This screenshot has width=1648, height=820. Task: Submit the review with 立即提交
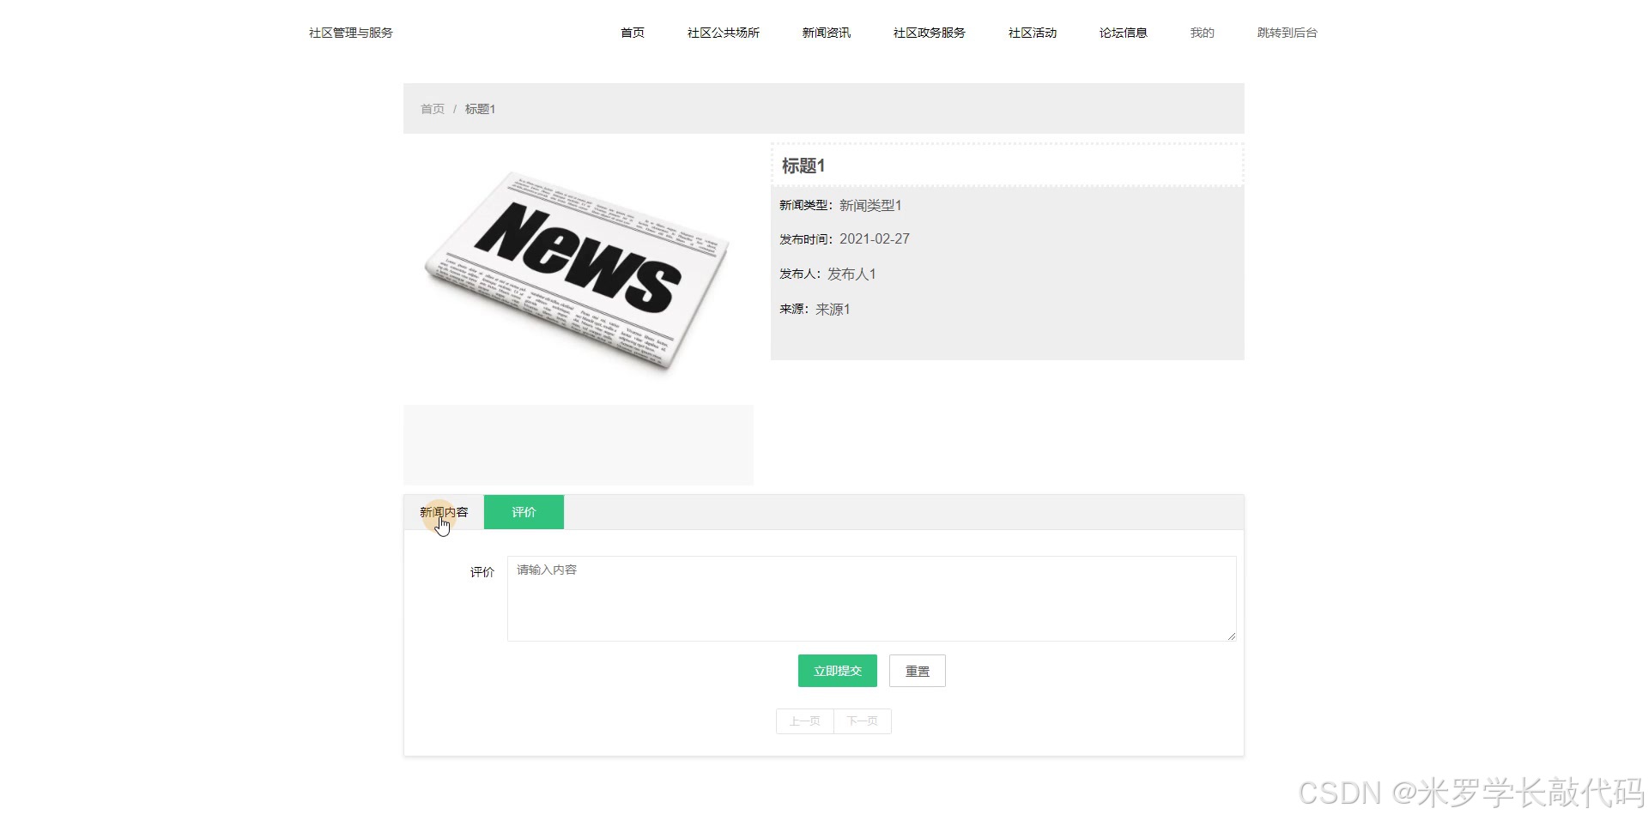tap(836, 670)
